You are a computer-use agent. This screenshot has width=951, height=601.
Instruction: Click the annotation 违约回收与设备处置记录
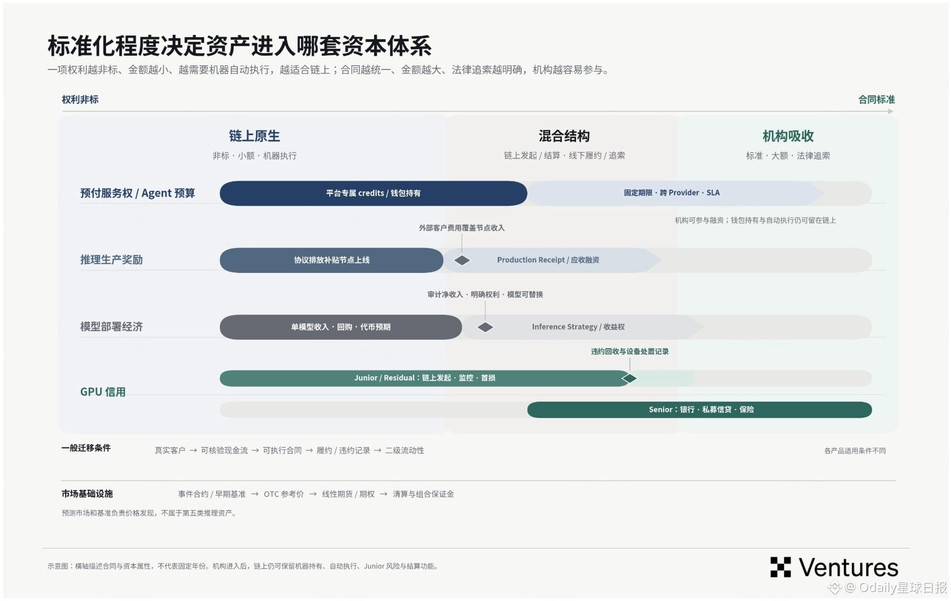(x=630, y=351)
